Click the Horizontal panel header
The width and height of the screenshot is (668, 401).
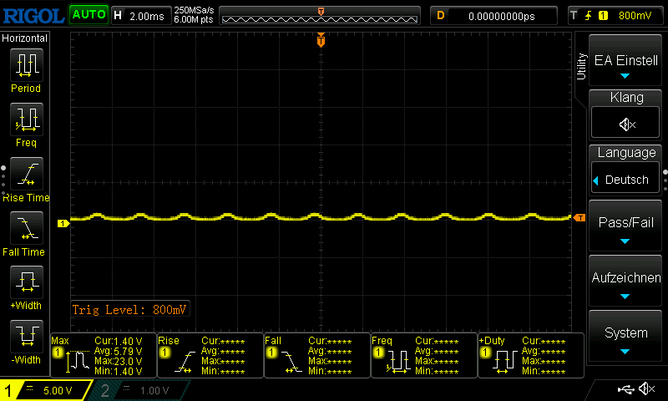tap(25, 38)
